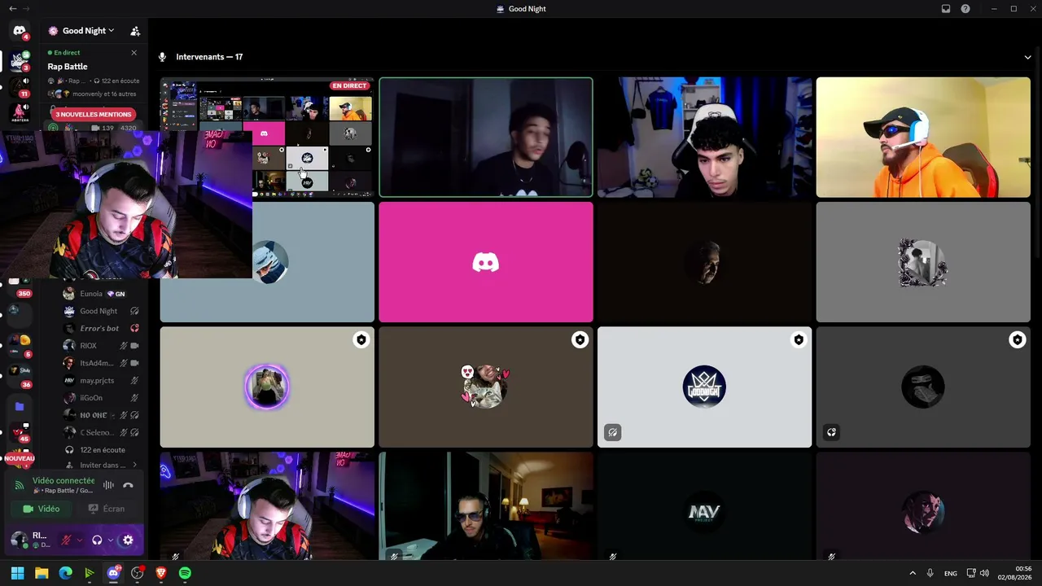
Task: Select the speaker tile with green border
Action: pyautogui.click(x=486, y=138)
